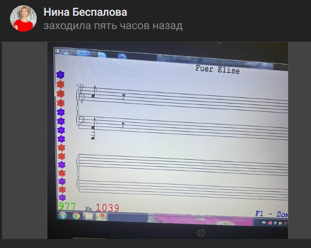This screenshot has height=248, width=311.
Task: Click the treble clef symbol on upper staff
Action: click(x=82, y=93)
